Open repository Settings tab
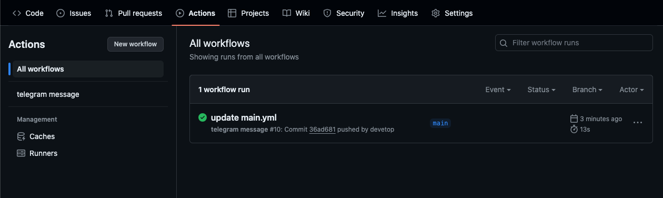 (452, 13)
